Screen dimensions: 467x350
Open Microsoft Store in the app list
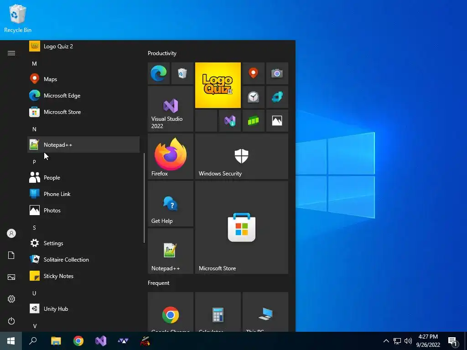tap(83, 112)
